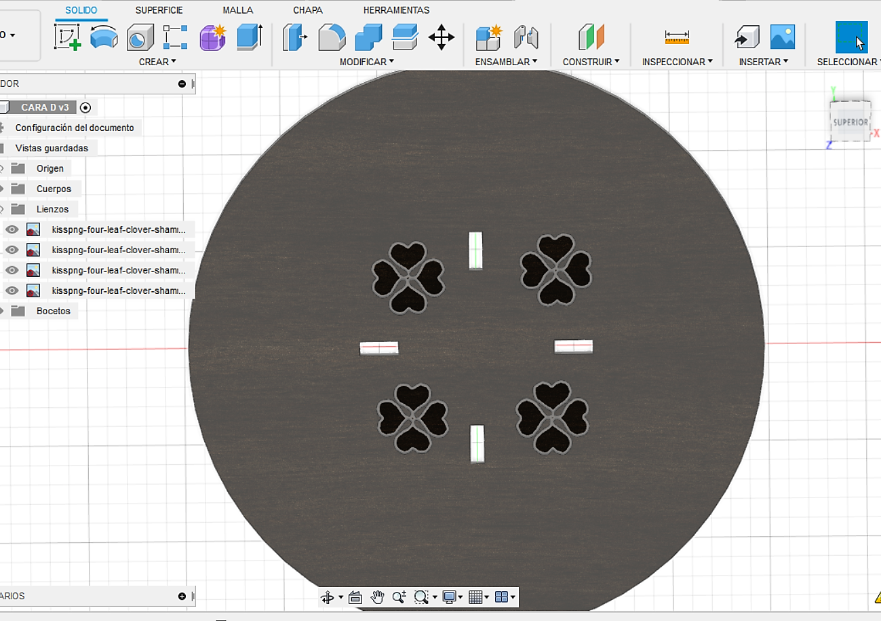Activate the Move/Copy cross-arrows tool
The height and width of the screenshot is (621, 881).
coord(442,37)
